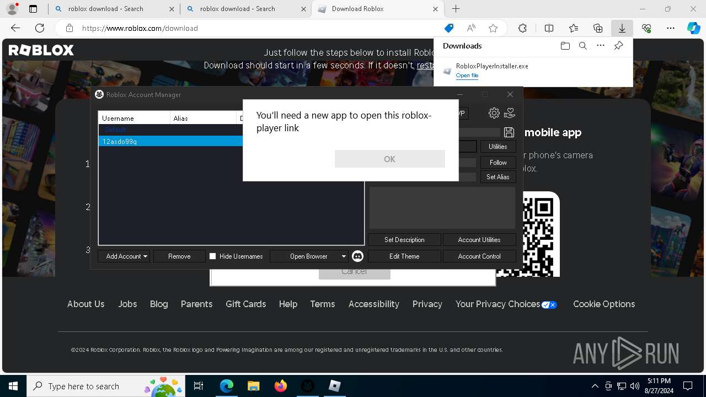The image size is (706, 397).
Task: Open the downloads folder icon in Downloads panel
Action: click(x=565, y=46)
